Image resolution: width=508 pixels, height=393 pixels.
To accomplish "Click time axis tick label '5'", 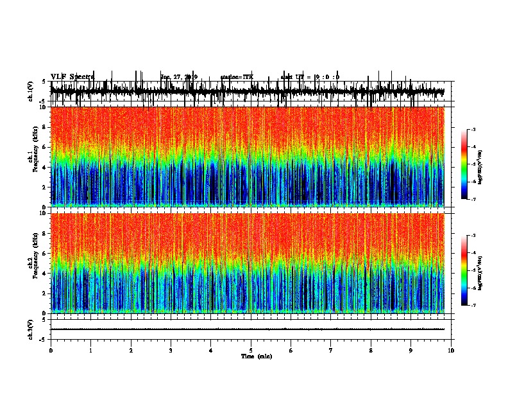I will pos(251,351).
